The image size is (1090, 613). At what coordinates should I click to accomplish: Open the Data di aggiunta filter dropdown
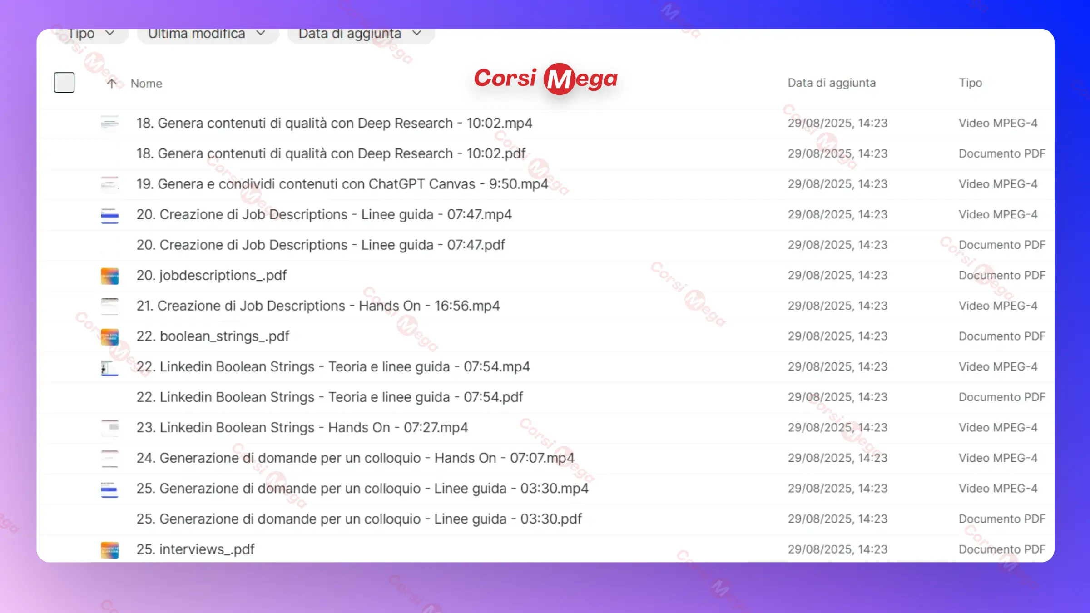pos(360,35)
